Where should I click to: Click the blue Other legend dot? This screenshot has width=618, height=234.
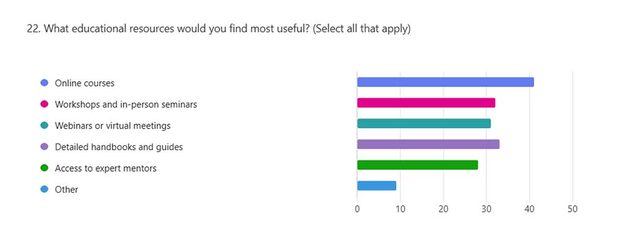(x=44, y=189)
